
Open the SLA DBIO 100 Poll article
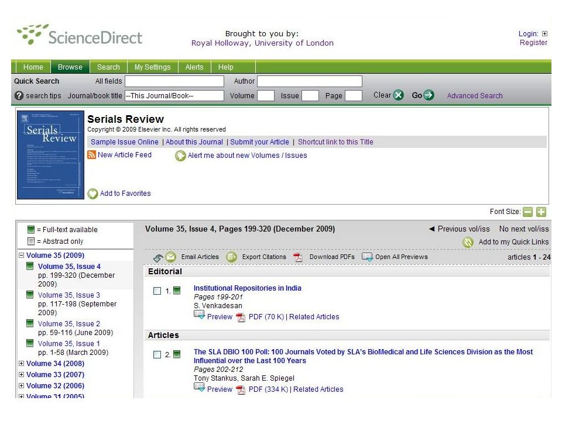pyautogui.click(x=363, y=356)
